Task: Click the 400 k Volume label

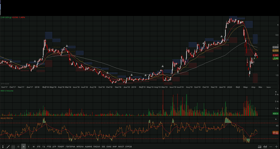Action: click(x=6, y=91)
